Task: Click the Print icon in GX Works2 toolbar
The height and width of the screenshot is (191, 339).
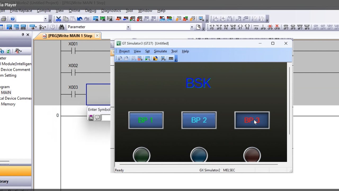Action: click(x=3, y=19)
